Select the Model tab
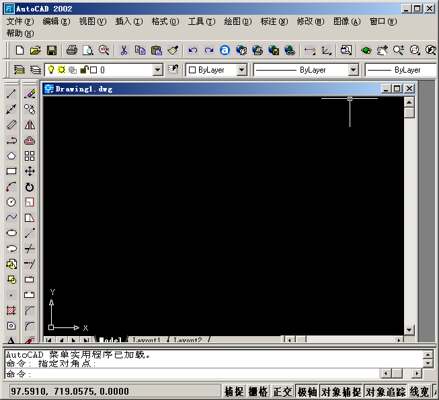Image resolution: width=439 pixels, height=400 pixels. [x=110, y=339]
